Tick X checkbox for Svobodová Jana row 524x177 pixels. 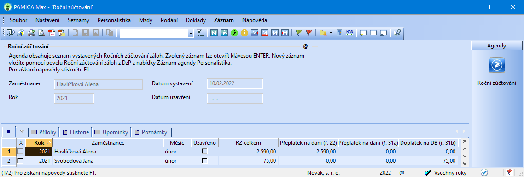point(20,161)
